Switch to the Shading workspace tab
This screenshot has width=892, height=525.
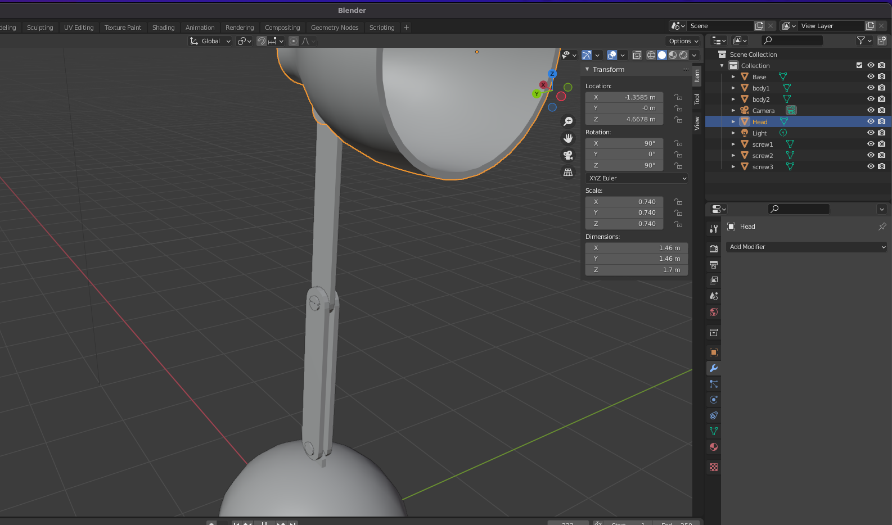point(164,28)
